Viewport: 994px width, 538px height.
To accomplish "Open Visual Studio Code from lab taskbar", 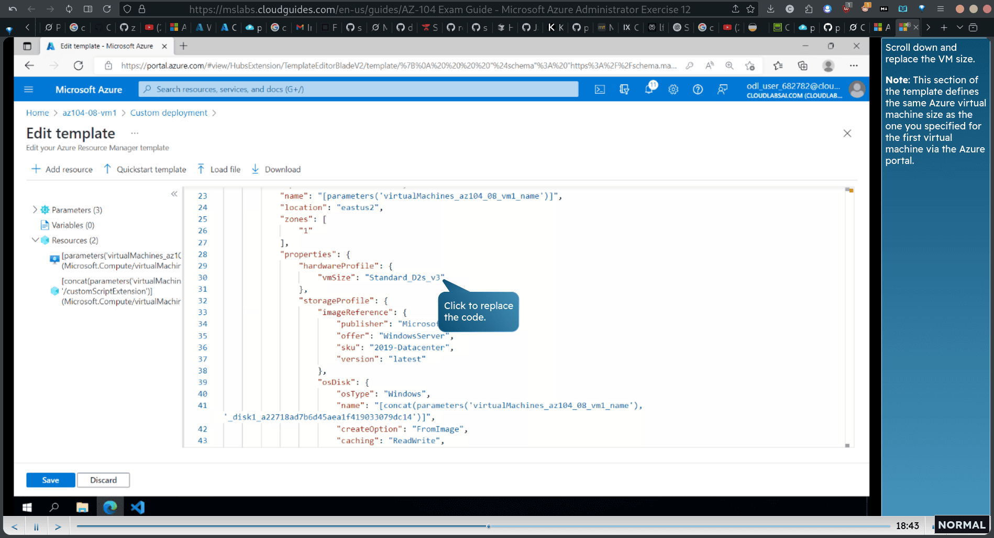I will click(138, 507).
